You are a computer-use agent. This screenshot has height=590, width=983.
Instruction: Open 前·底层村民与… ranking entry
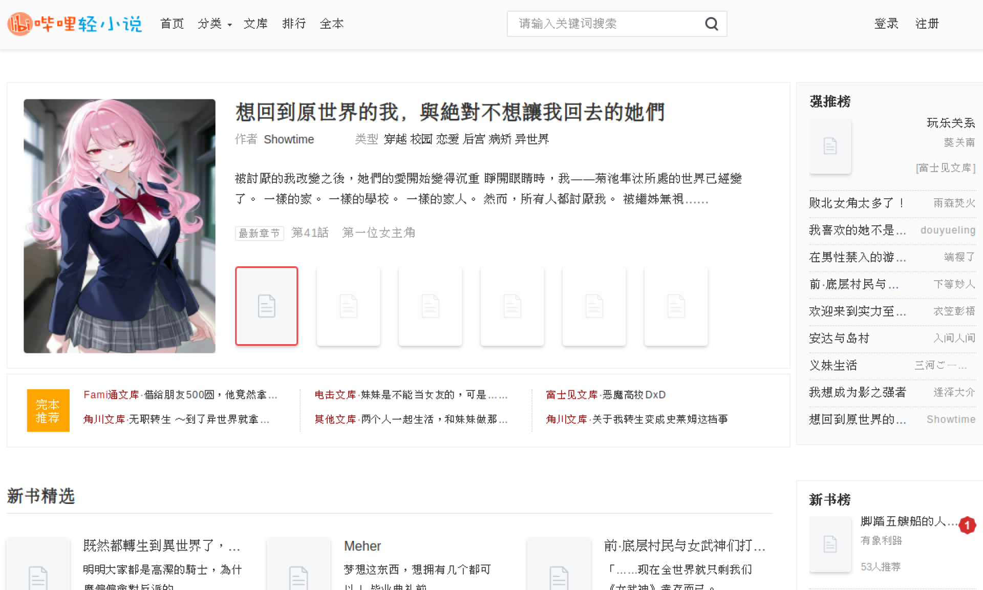[854, 284]
